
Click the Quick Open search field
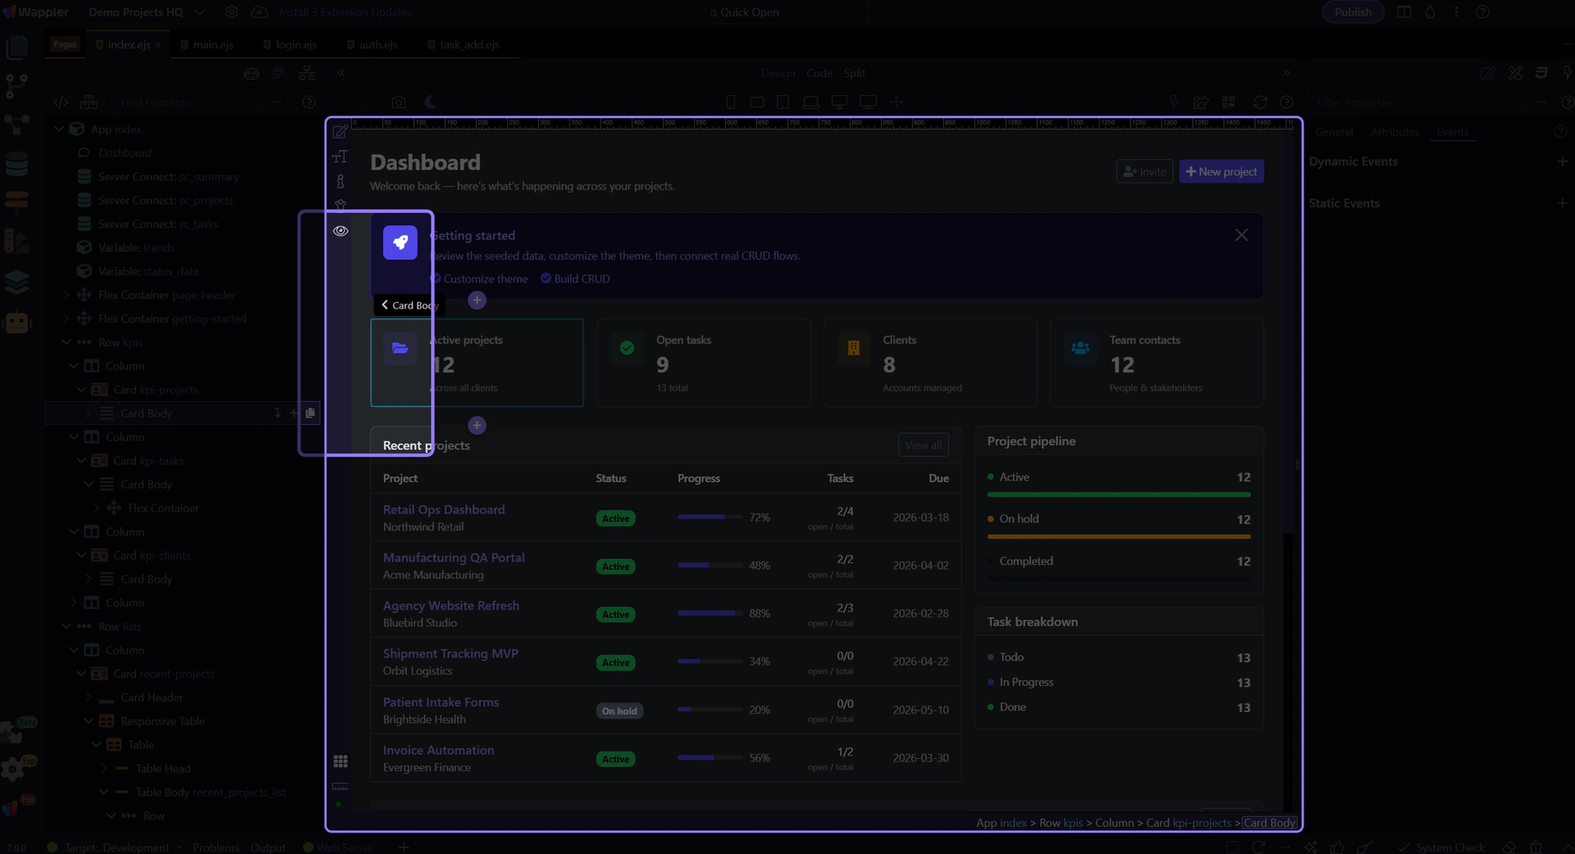[x=744, y=12]
